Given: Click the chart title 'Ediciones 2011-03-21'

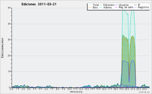Looking at the screenshot, I should (x=39, y=4).
